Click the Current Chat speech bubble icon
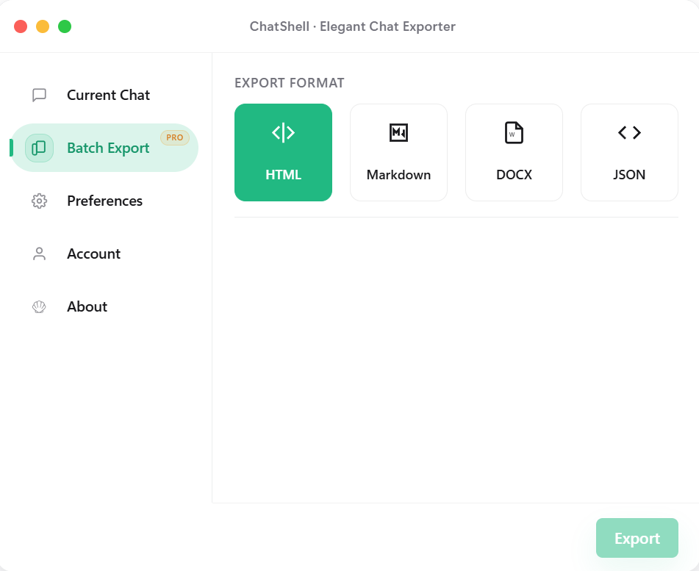699x571 pixels. tap(39, 95)
